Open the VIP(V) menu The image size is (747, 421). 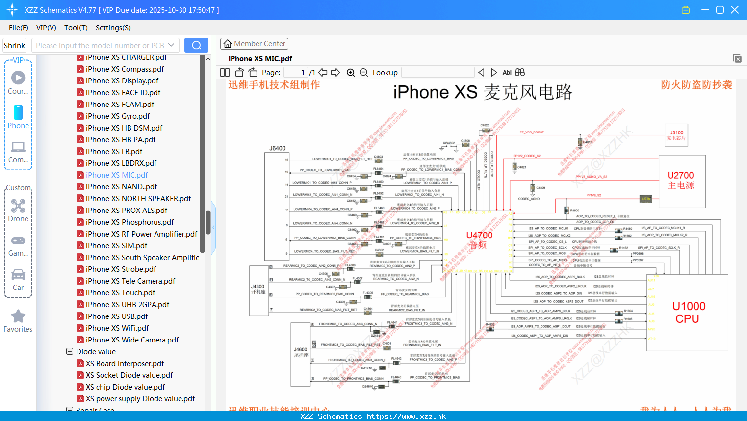pos(46,28)
